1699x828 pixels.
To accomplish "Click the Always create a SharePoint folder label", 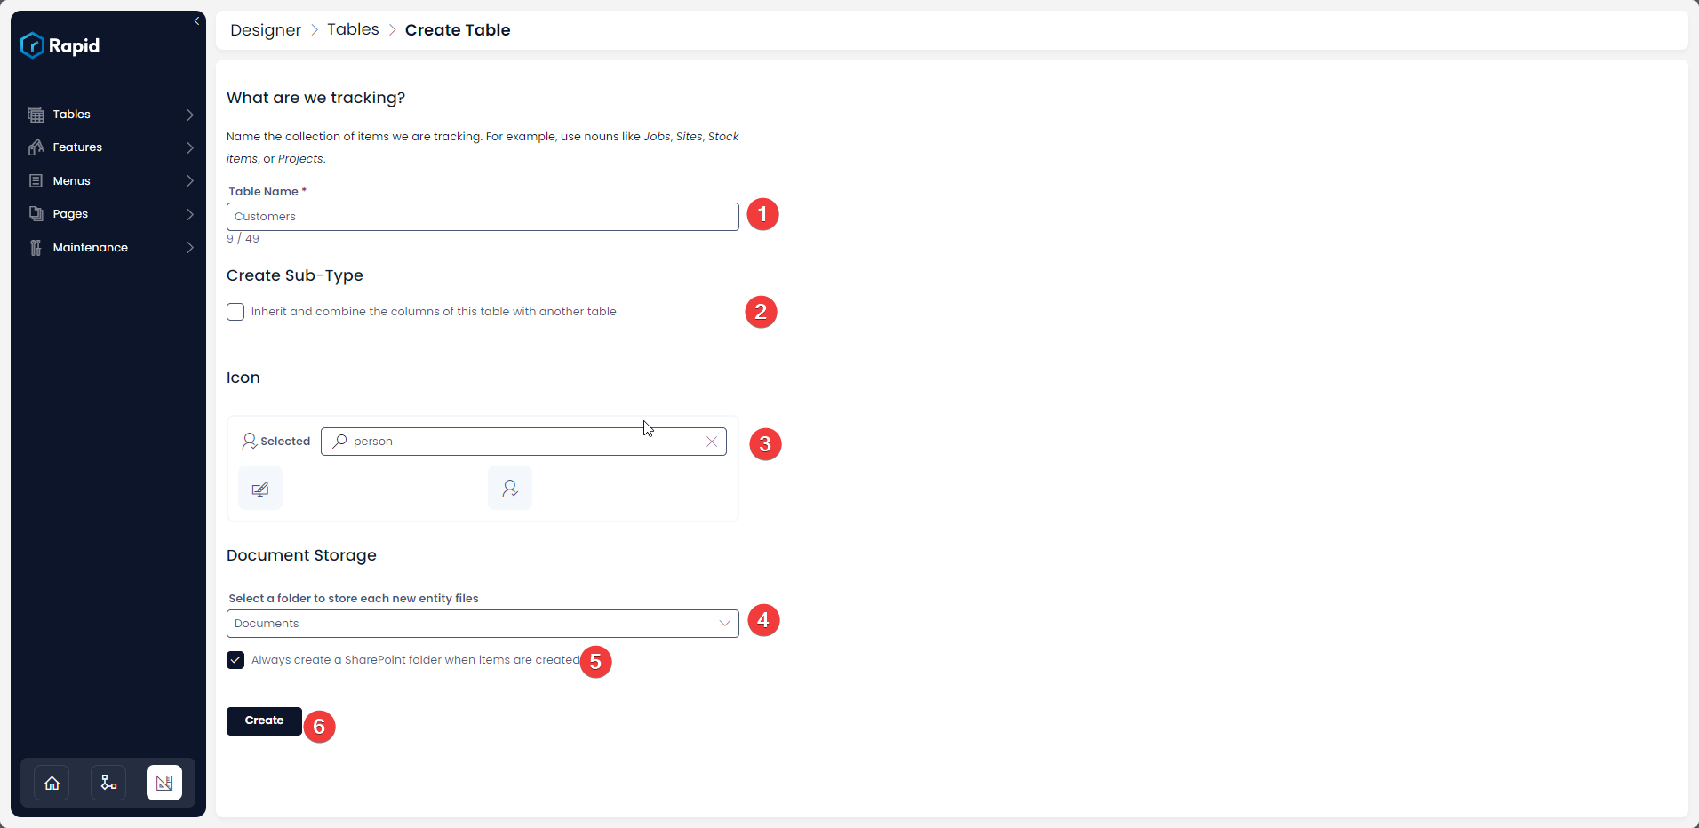I will pyautogui.click(x=416, y=660).
